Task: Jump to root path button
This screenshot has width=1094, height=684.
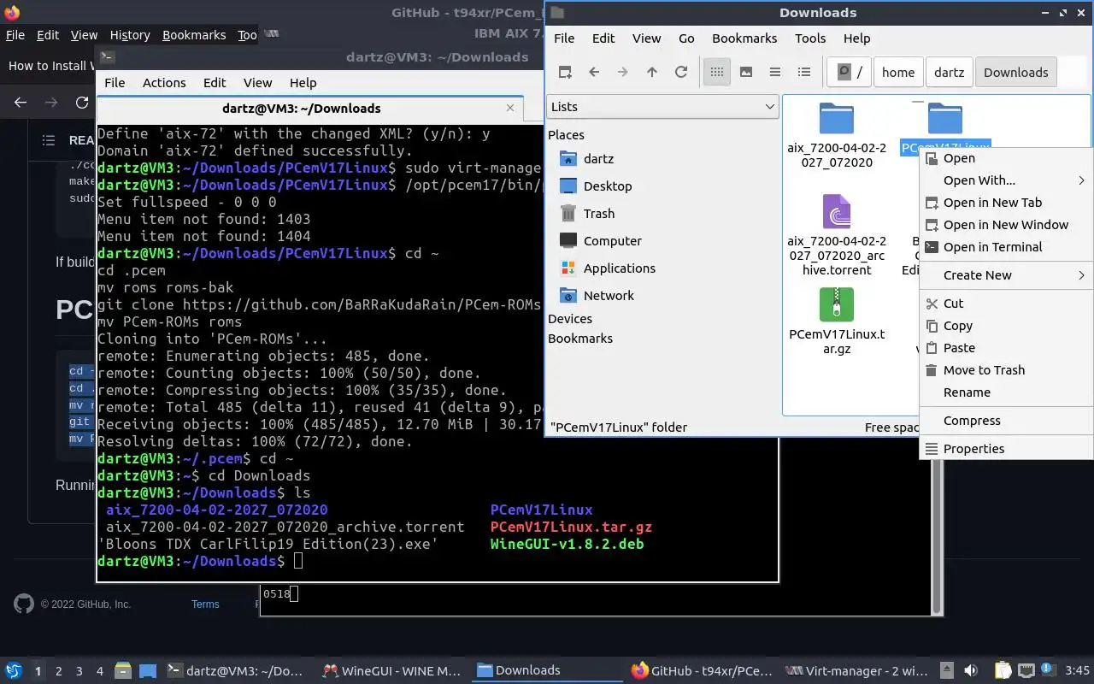Action: 850,73
